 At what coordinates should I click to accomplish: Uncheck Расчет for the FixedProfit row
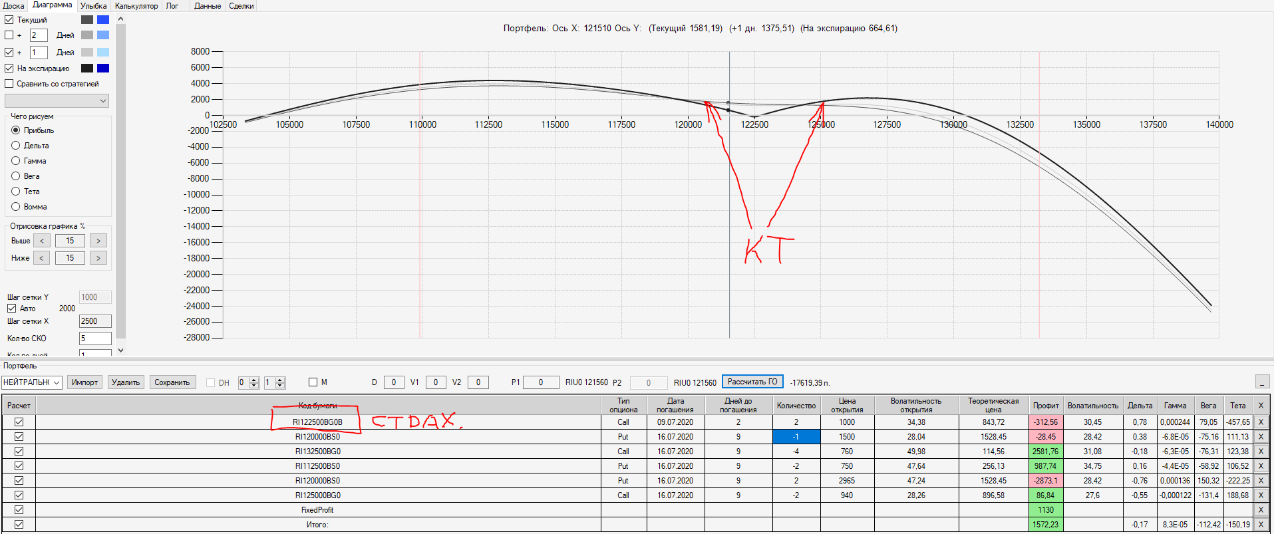click(x=19, y=510)
